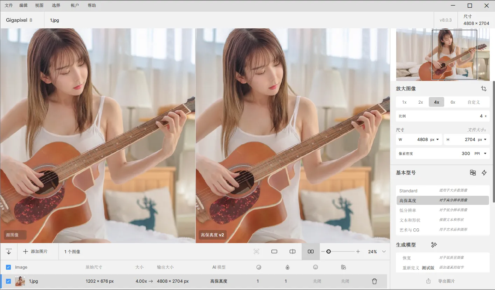Click the 添加图片 button
495x290 pixels.
point(35,251)
